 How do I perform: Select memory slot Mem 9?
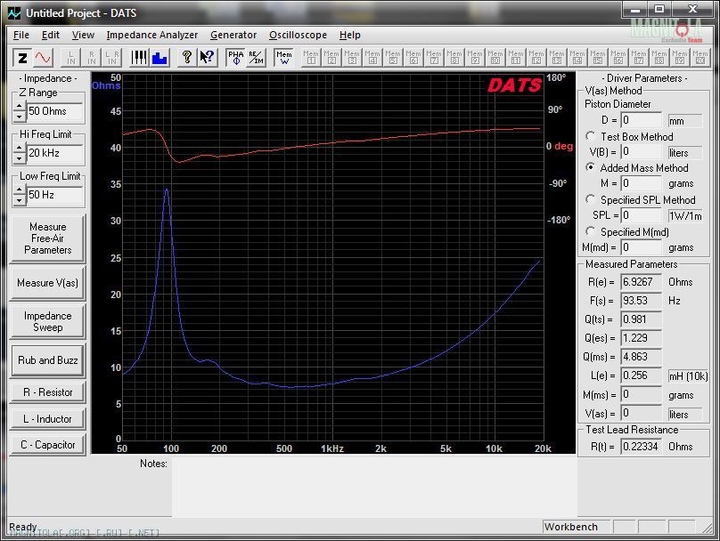(475, 58)
